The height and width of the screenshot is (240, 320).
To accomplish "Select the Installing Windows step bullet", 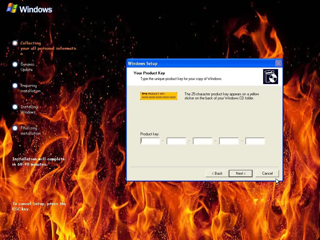I will click(x=15, y=107).
